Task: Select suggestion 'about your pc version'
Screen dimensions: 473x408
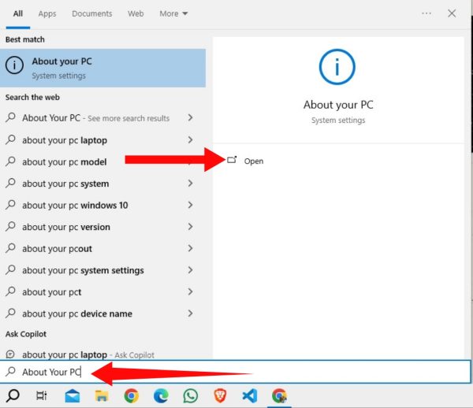Action: [66, 227]
